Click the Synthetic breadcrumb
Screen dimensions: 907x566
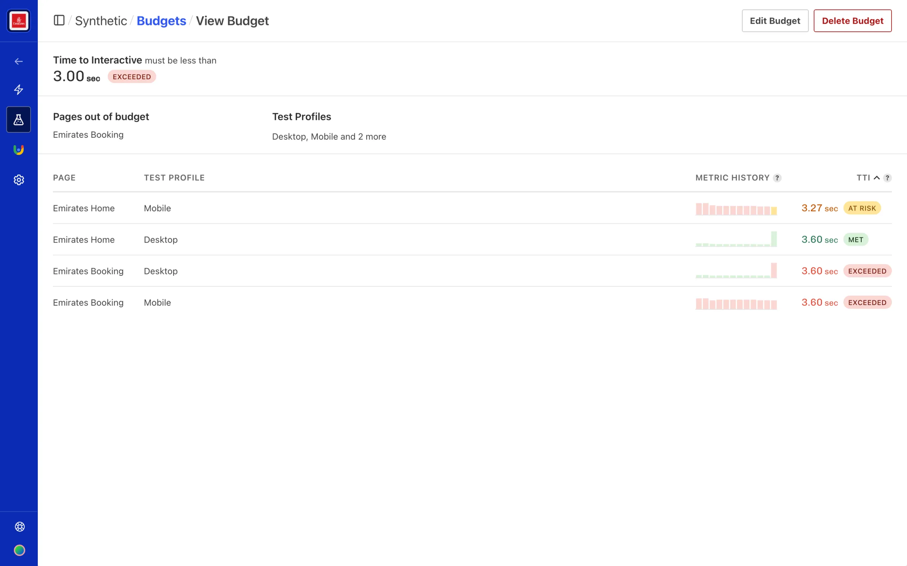[101, 21]
